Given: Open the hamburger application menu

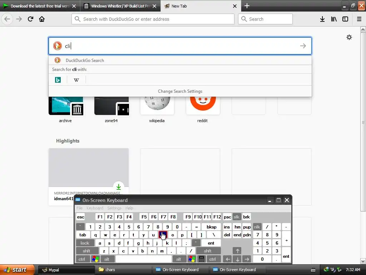Looking at the screenshot, I should [359, 19].
